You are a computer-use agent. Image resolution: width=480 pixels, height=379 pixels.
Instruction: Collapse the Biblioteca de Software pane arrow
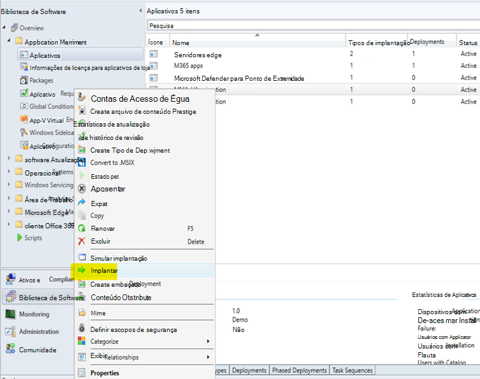point(141,11)
